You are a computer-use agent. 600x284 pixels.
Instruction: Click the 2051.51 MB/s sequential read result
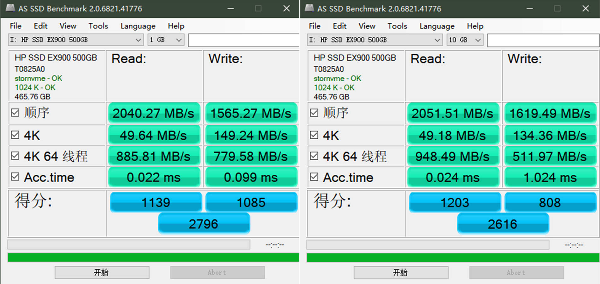click(x=453, y=113)
